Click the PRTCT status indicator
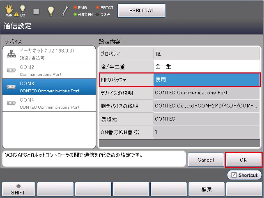264x198 pixels. click(x=104, y=8)
